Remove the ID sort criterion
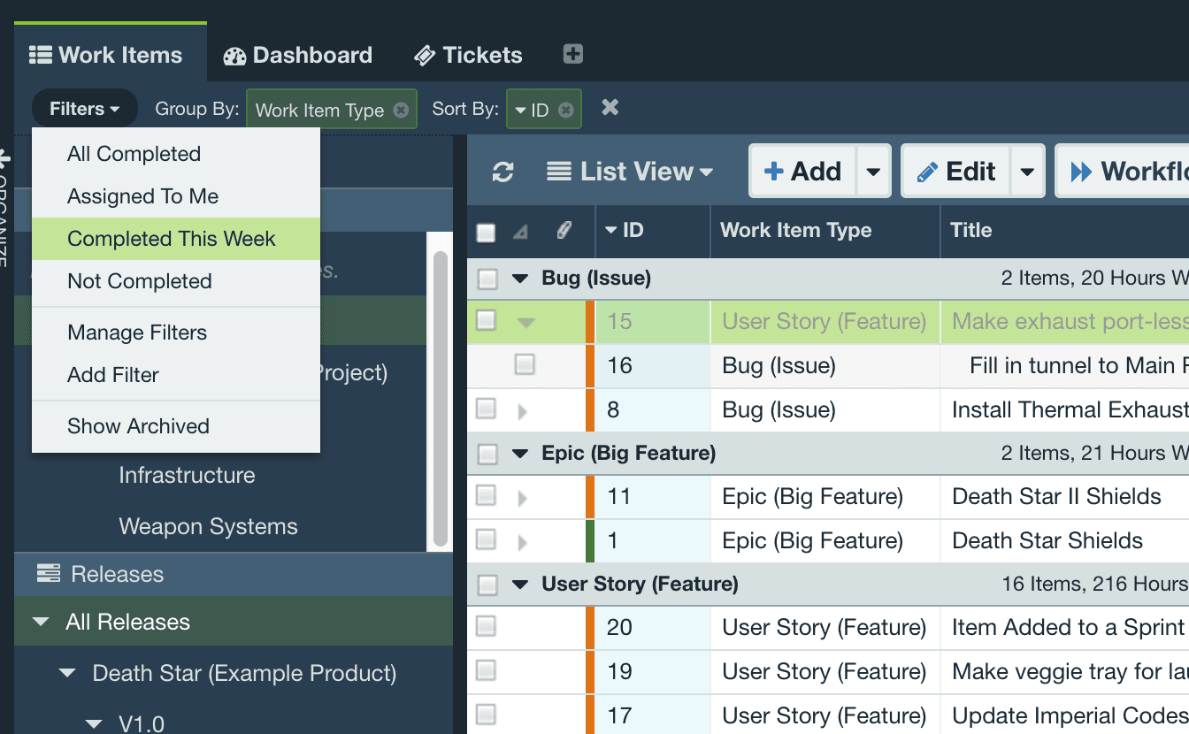Viewport: 1189px width, 734px height. pos(566,111)
